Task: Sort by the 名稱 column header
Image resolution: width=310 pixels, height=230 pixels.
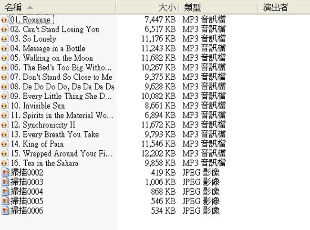Action: click(58, 8)
